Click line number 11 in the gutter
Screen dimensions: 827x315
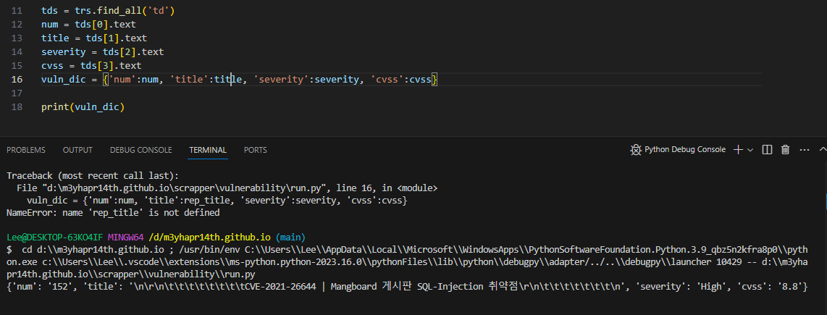pyautogui.click(x=17, y=11)
